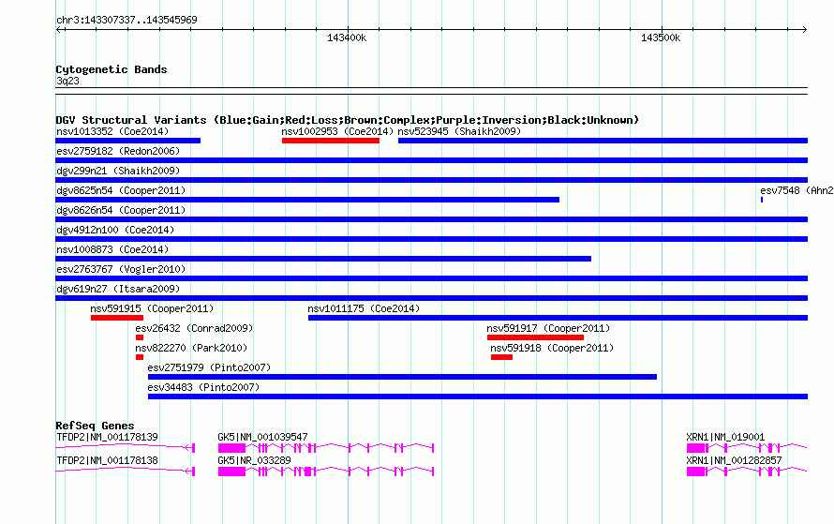Select the blue dgv4912n100 gain bar
Image resolution: width=834 pixels, height=524 pixels.
pos(431,239)
